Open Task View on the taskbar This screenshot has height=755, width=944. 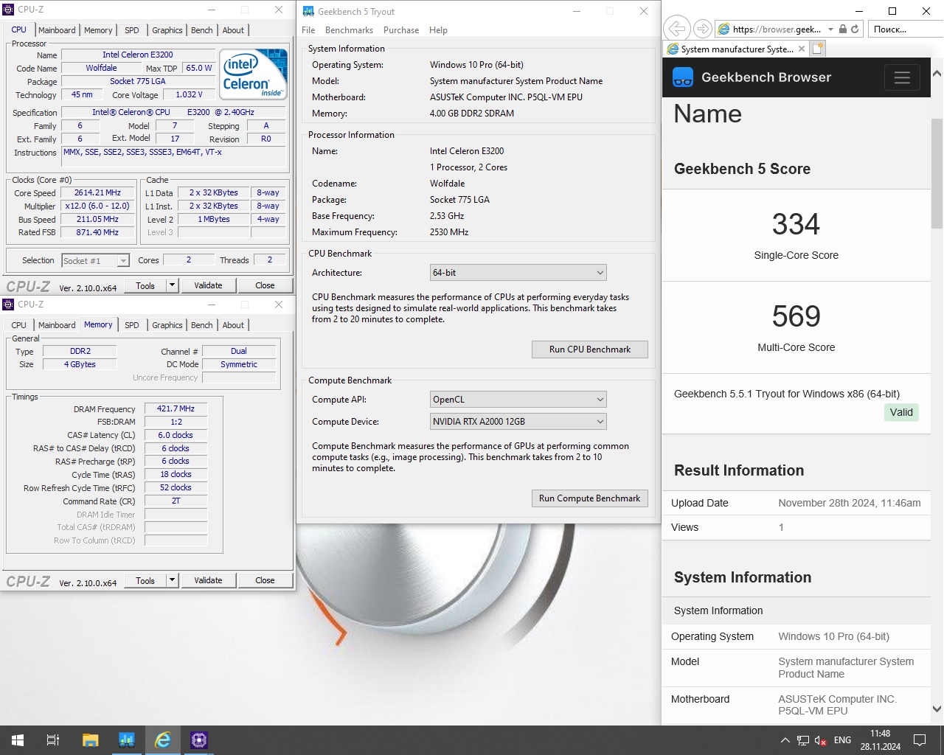tap(53, 740)
